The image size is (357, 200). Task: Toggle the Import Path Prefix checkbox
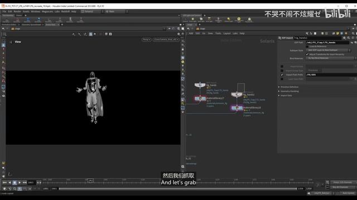pyautogui.click(x=282, y=74)
